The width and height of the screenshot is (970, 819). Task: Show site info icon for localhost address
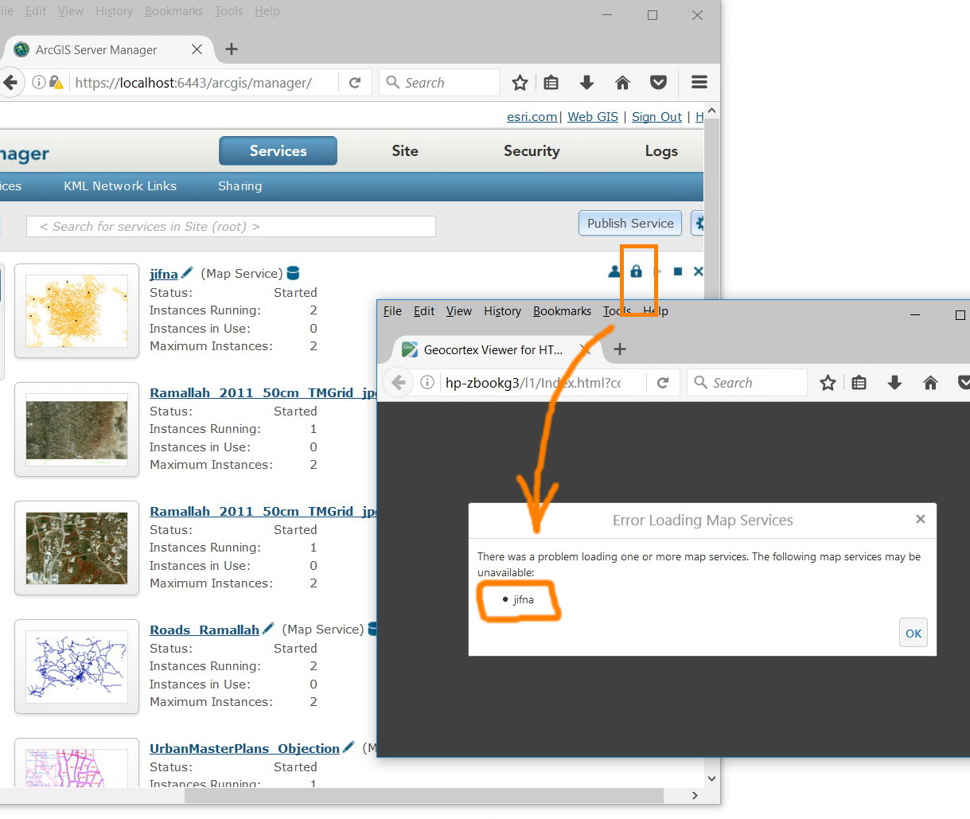tap(38, 82)
